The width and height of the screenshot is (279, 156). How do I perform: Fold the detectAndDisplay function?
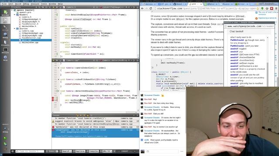click(x=58, y=91)
